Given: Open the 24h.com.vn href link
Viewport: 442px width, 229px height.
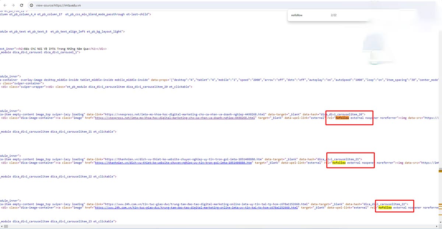Looking at the screenshot, I should tap(196, 208).
